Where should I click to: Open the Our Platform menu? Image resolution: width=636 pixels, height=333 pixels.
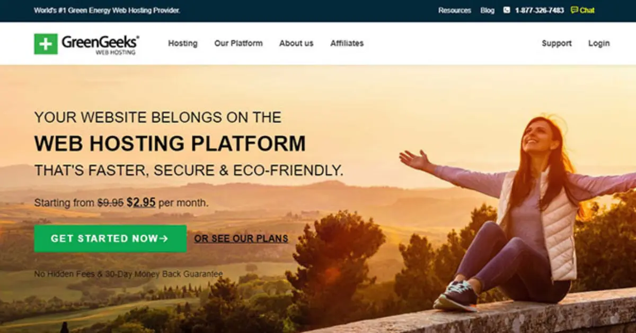[238, 43]
